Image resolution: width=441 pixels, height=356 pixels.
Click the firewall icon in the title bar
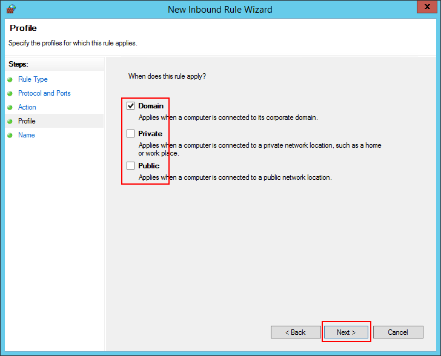[x=10, y=9]
